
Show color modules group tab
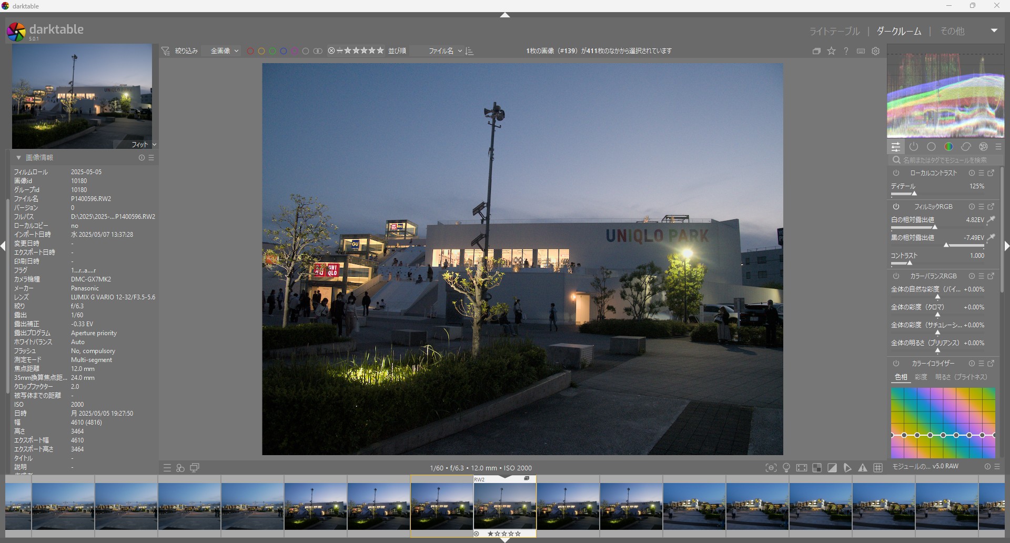[x=949, y=147]
